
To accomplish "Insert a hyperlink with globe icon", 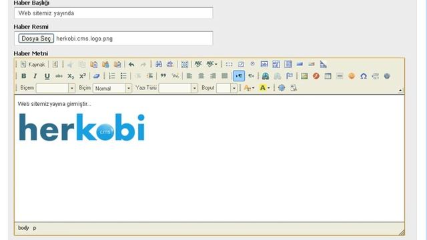I will pos(266,76).
